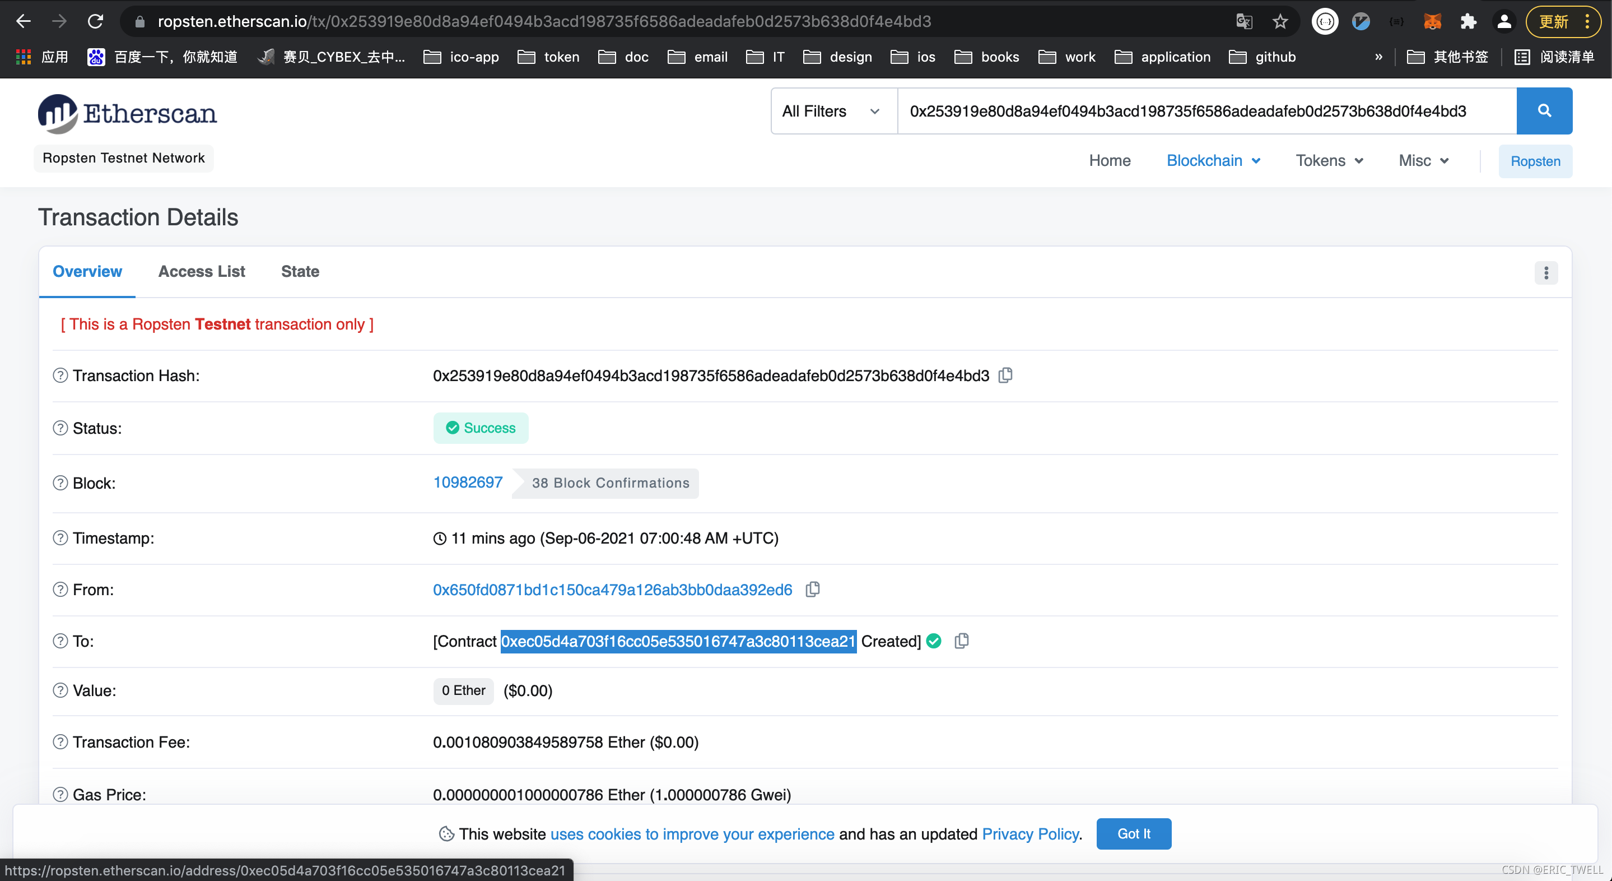Expand the Misc navigation menu
1612x881 pixels.
[x=1424, y=161]
